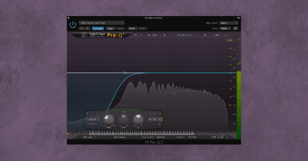Viewport: 308px width, 161px height.
Task: Click the output level meter
Action: 239,88
